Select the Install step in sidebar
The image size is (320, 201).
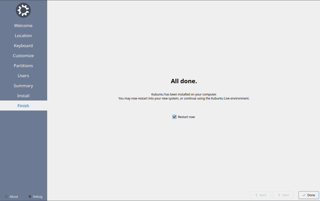23,96
